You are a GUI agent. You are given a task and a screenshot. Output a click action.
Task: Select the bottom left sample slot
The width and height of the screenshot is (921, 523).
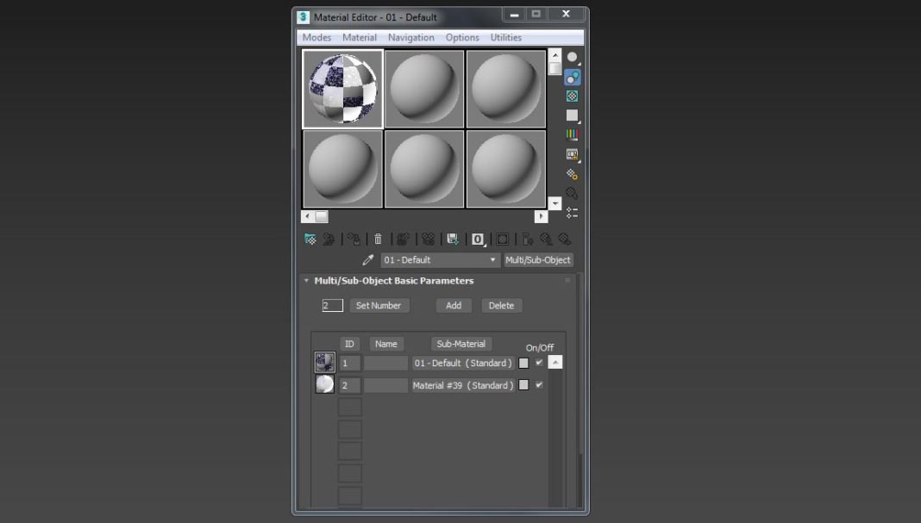coord(342,169)
